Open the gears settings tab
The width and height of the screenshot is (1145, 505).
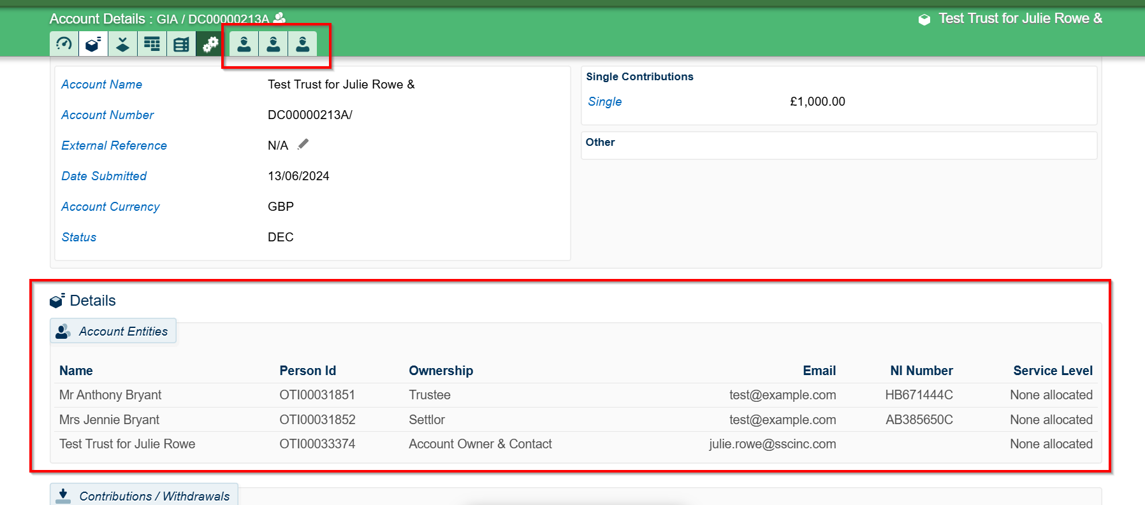(210, 44)
